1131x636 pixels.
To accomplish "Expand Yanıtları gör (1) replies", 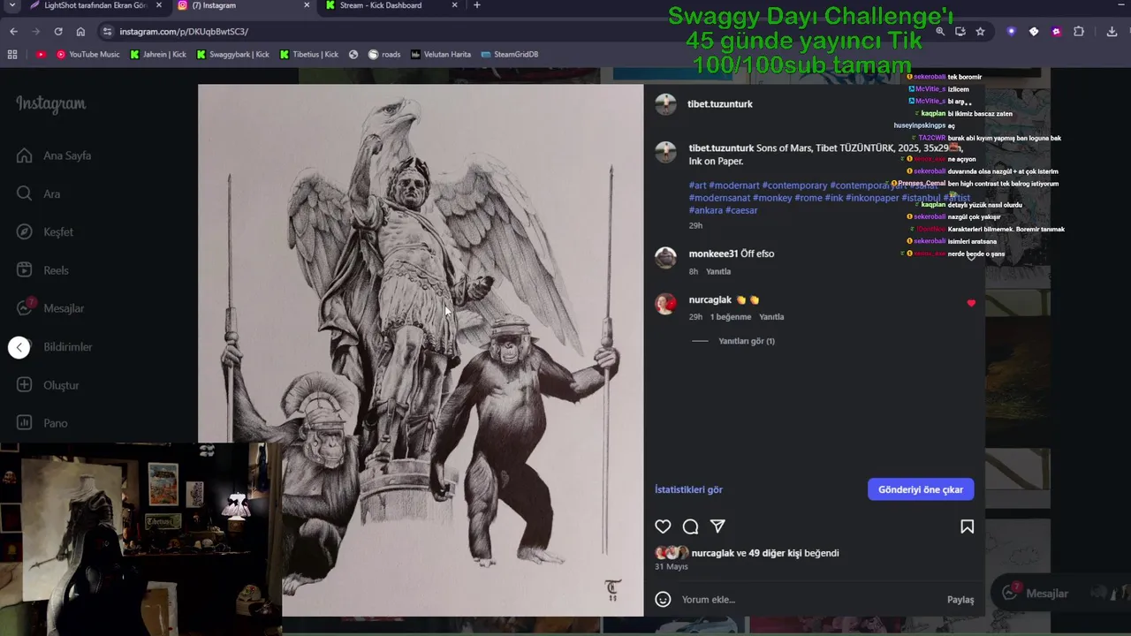I will pos(746,341).
